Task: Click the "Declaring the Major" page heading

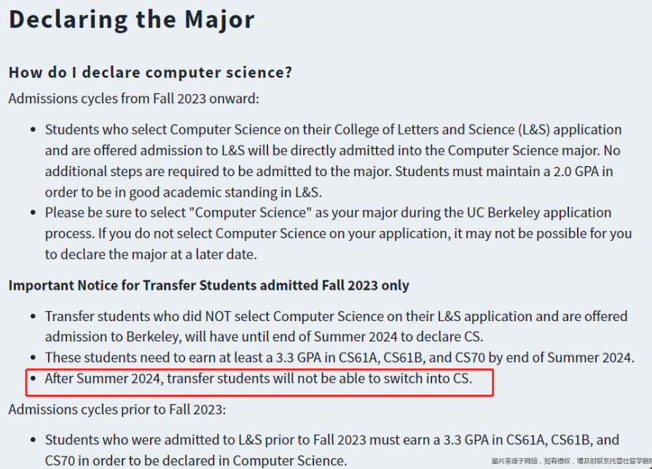Action: coord(131,20)
